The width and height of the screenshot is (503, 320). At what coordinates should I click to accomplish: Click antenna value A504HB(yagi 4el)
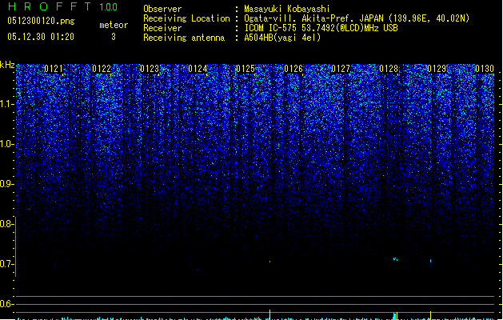(x=282, y=38)
